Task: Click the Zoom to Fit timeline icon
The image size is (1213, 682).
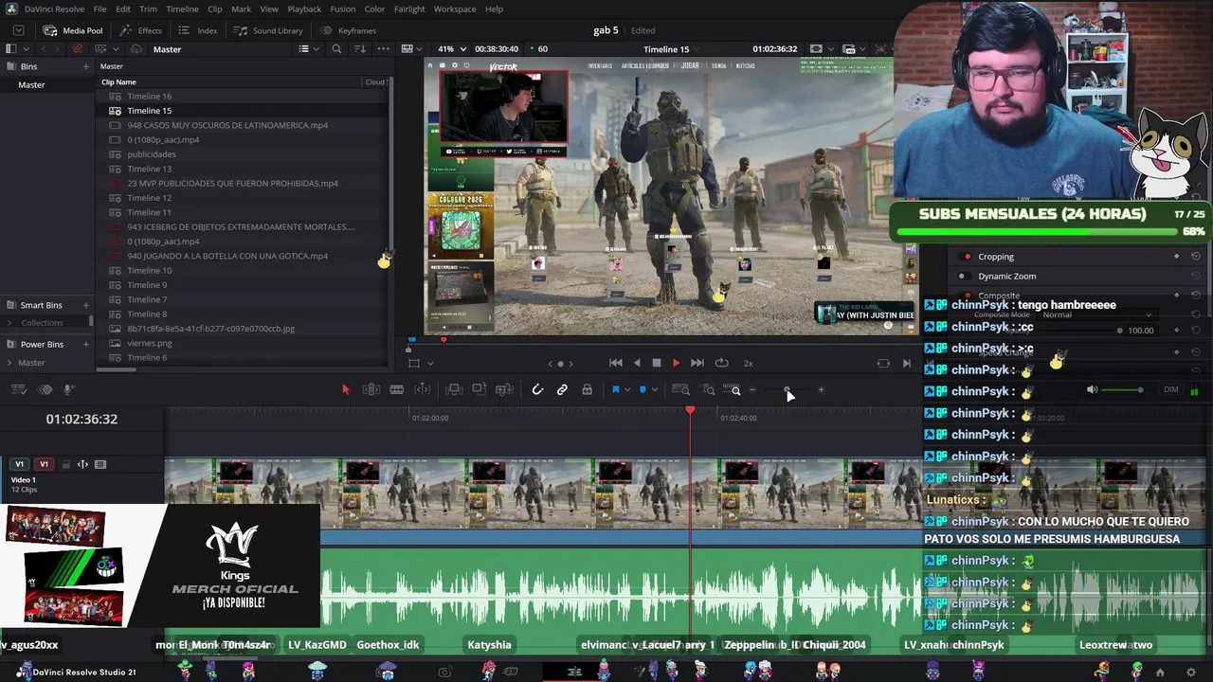Action: pos(680,389)
